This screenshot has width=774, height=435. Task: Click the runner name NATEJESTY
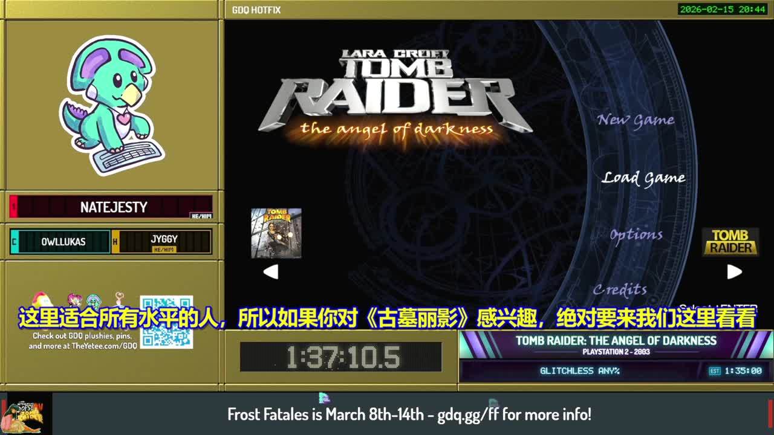114,207
